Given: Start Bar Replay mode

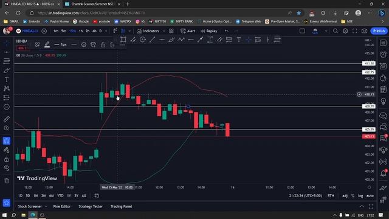Looking at the screenshot, I should [x=209, y=31].
